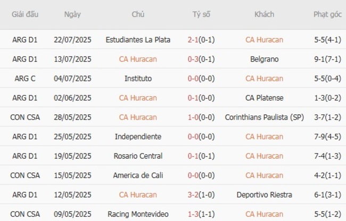Click the Rosario Central team name
The image size is (346, 221).
tap(138, 156)
